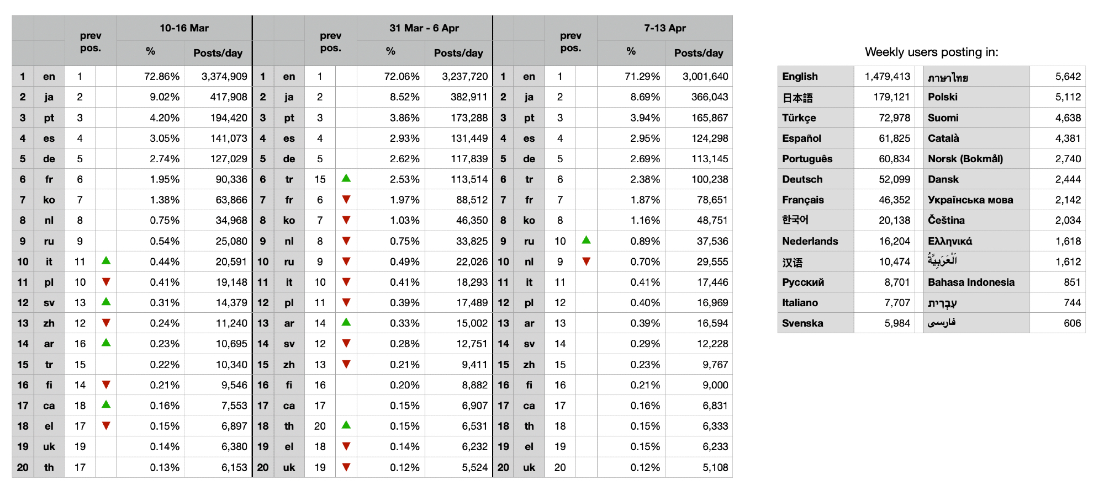1104x496 pixels.
Task: Click the red down arrow for 'pl' in 10-16 Mar
Action: point(106,282)
